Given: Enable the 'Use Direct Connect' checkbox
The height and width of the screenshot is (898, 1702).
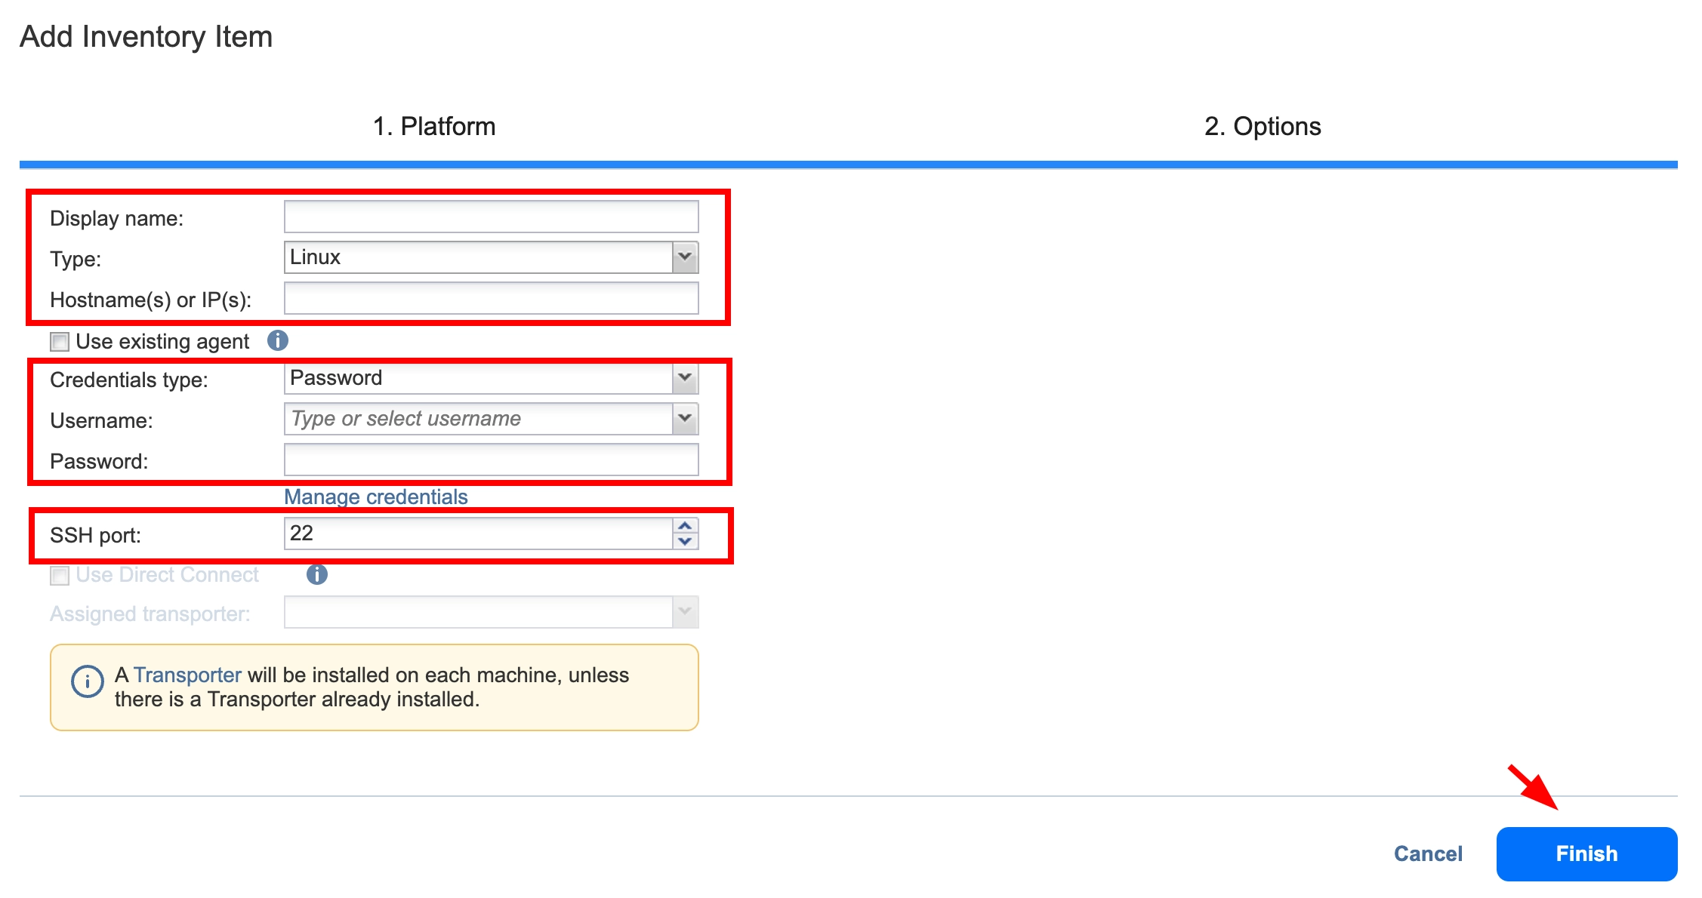Looking at the screenshot, I should coord(57,574).
